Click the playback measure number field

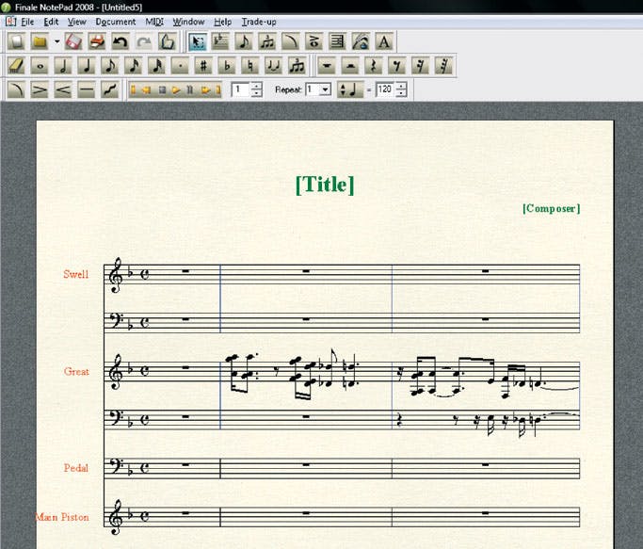click(x=241, y=89)
